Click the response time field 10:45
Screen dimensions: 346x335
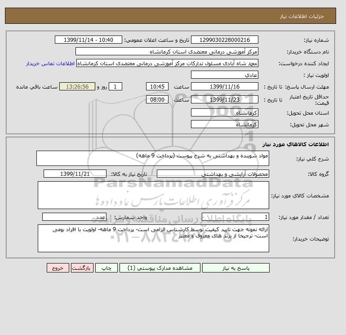click(157, 87)
